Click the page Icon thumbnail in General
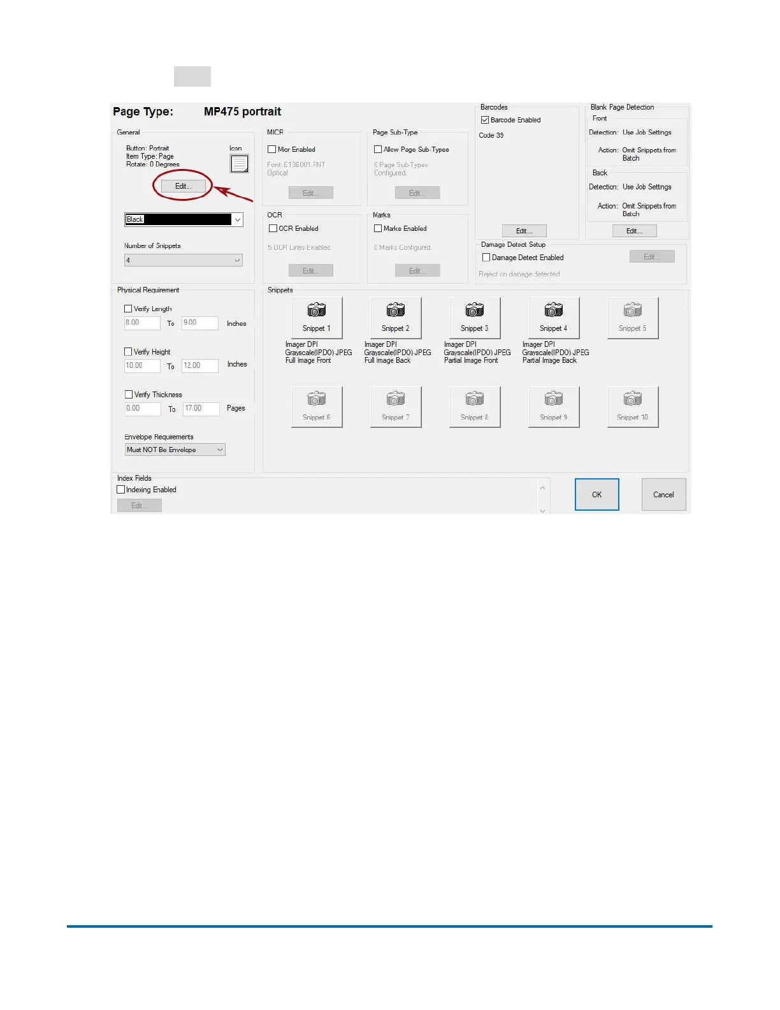 tap(239, 164)
